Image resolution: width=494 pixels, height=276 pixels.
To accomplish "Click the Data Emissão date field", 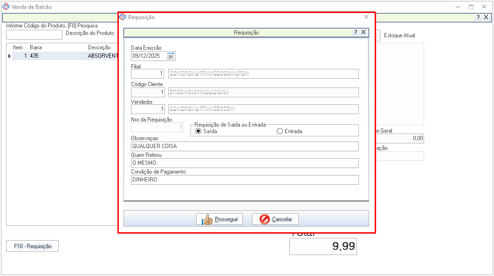I will (x=148, y=56).
